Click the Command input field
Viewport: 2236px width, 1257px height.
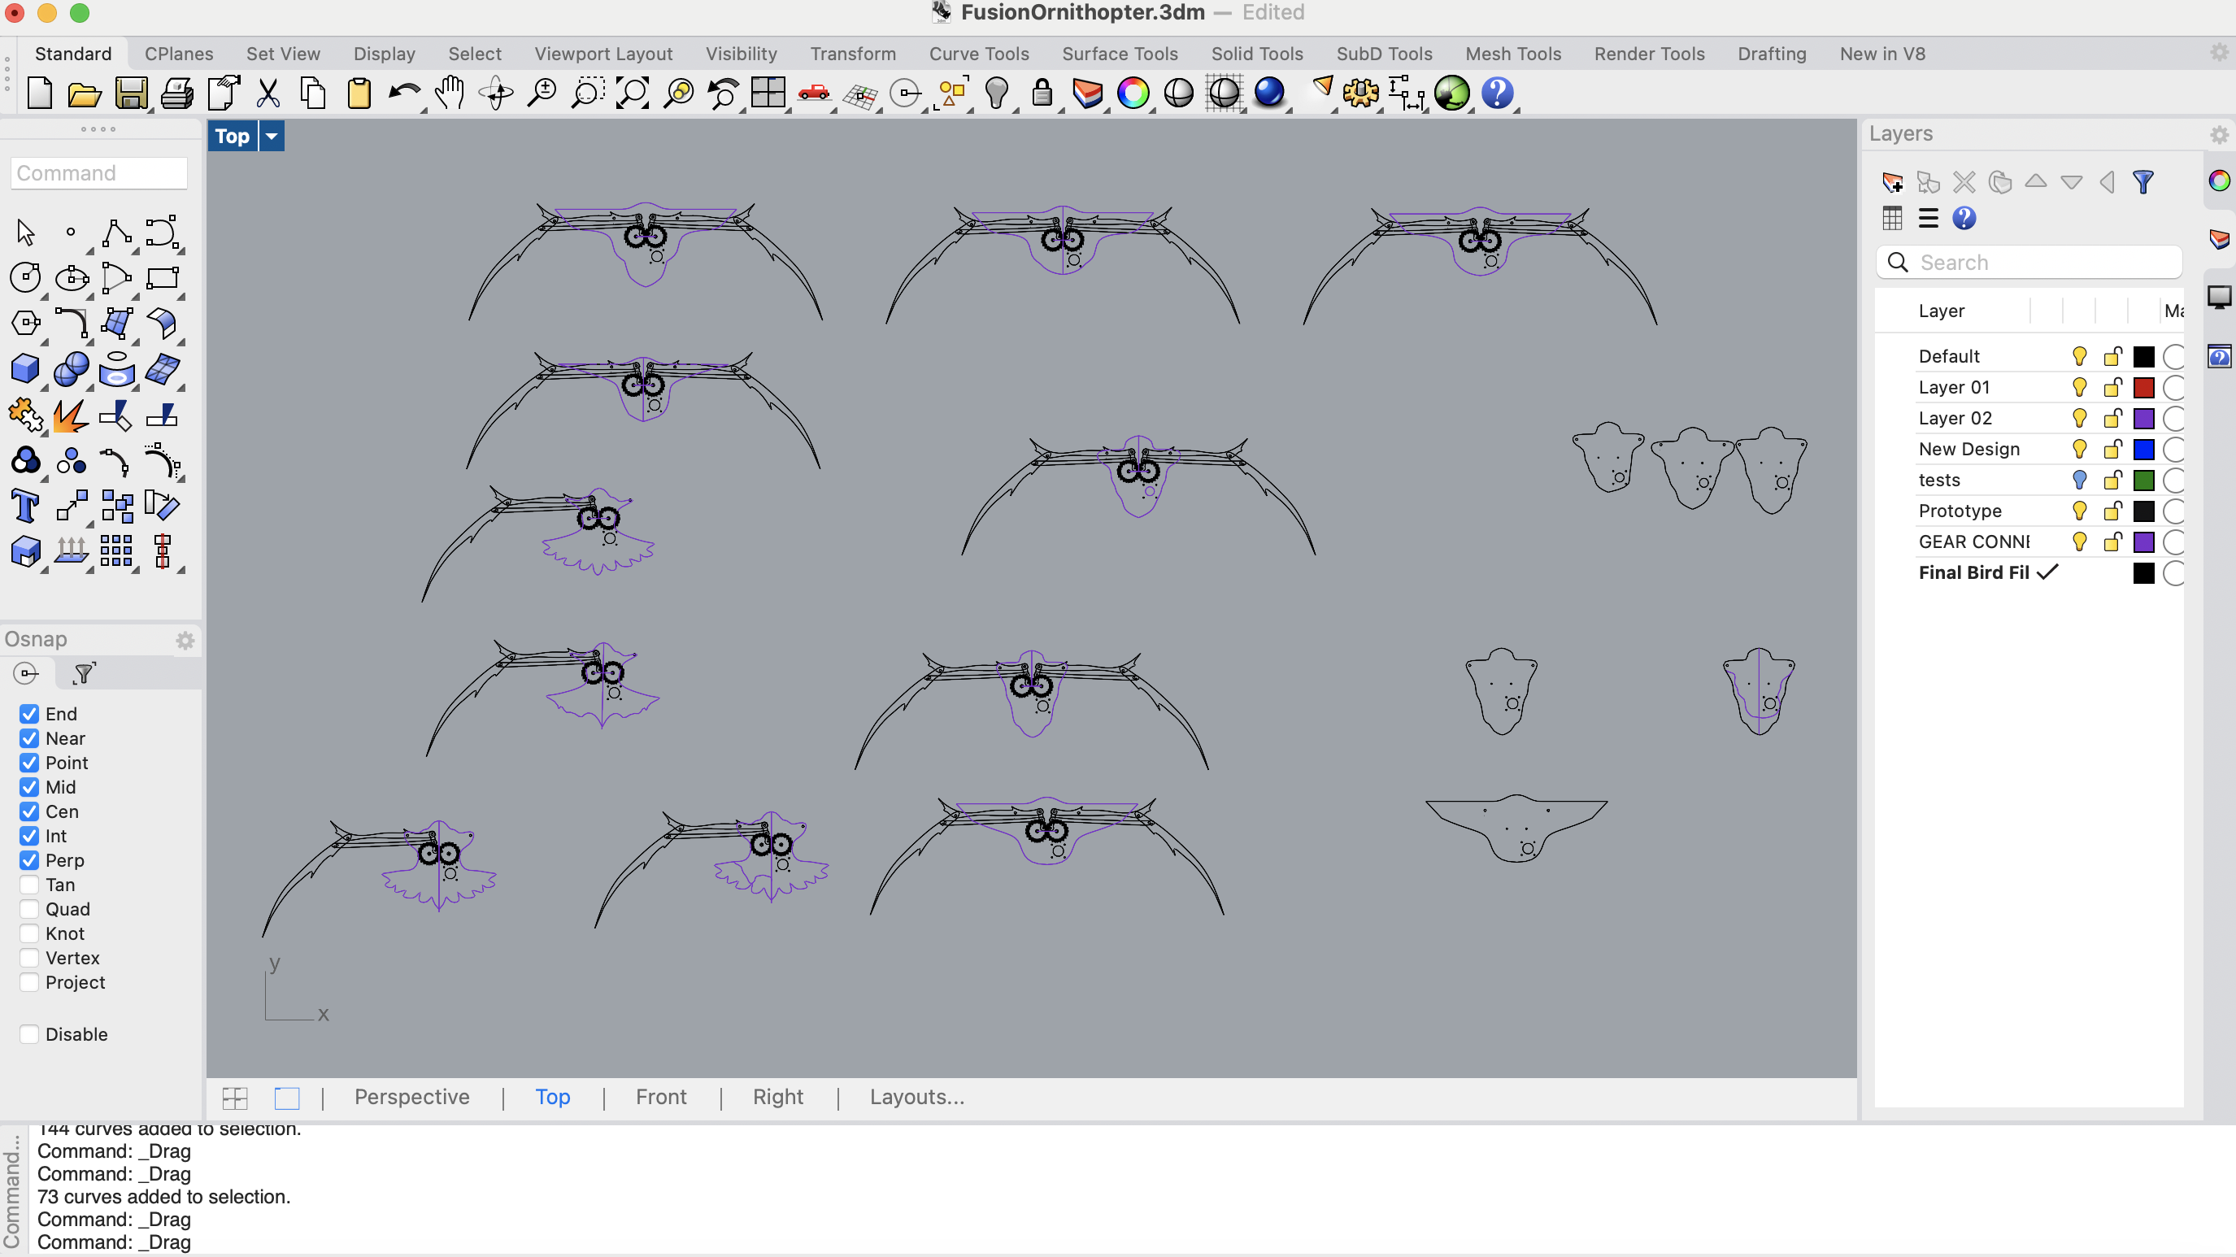99,172
